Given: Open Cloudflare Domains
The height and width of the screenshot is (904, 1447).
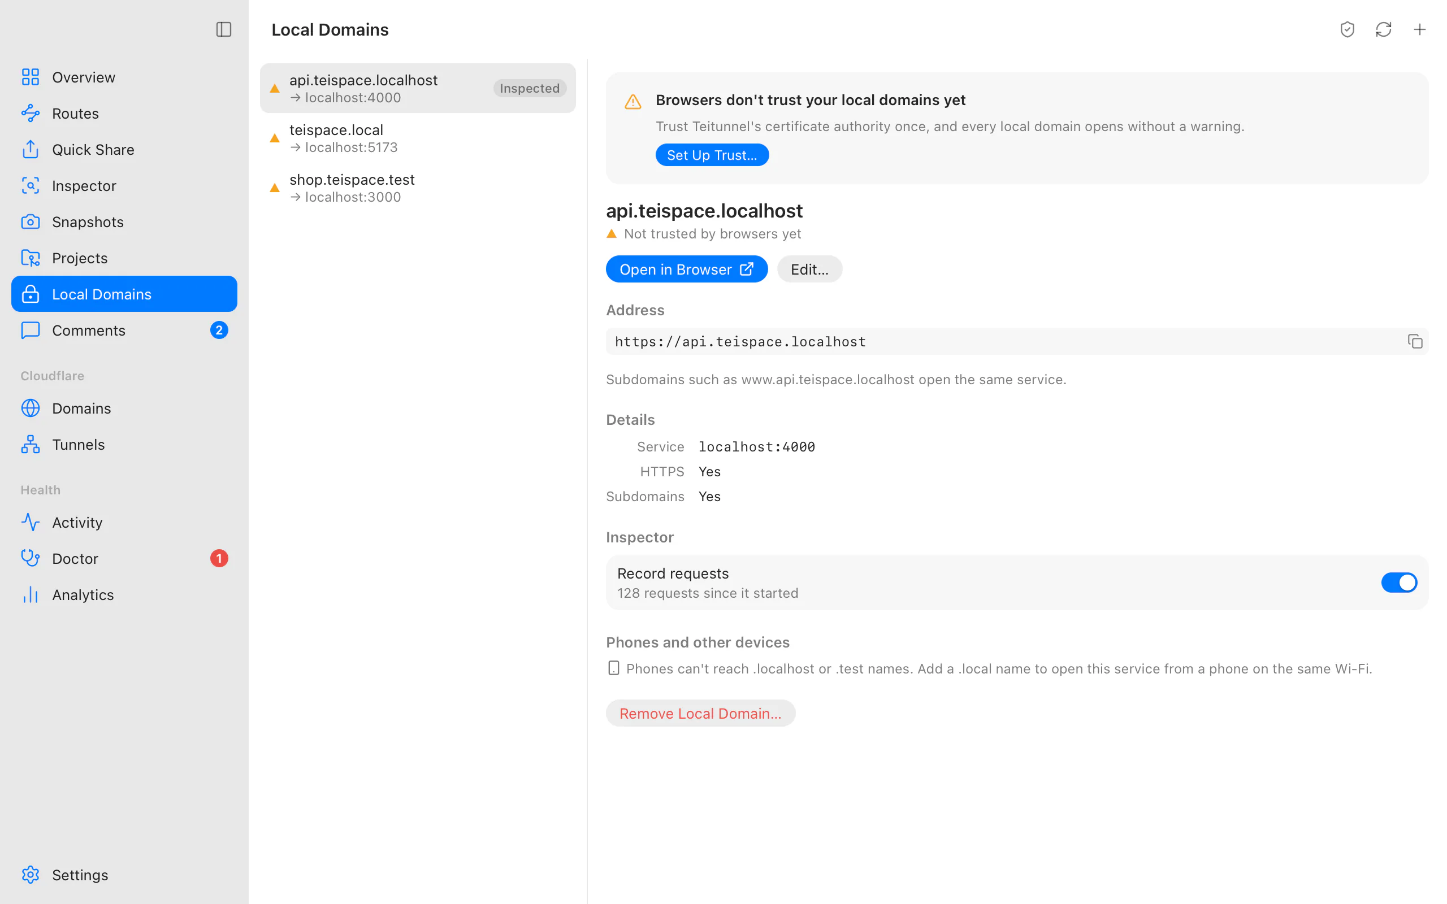Looking at the screenshot, I should pos(124,408).
